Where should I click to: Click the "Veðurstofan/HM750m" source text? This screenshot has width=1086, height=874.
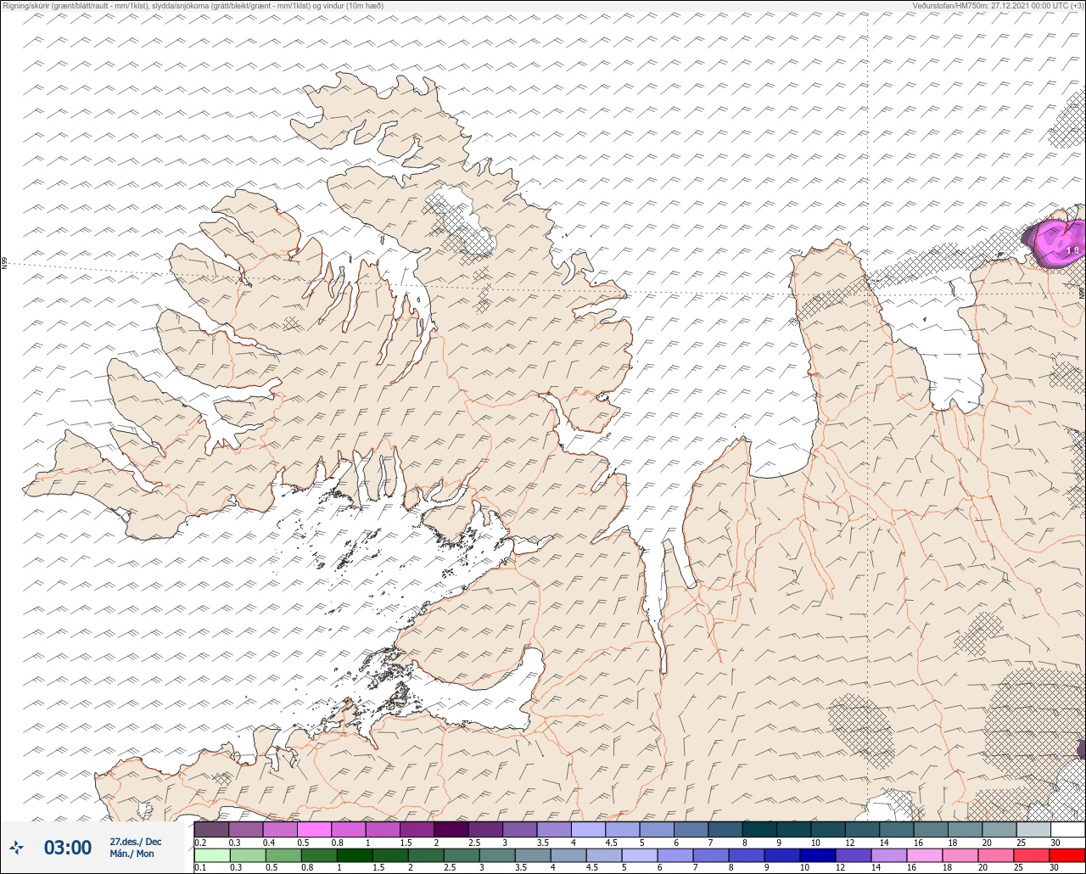coord(950,5)
